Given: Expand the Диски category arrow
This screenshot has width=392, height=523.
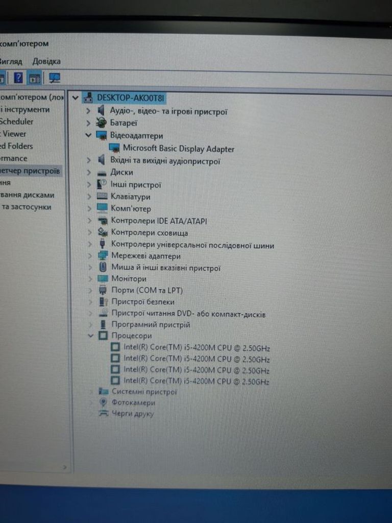Looking at the screenshot, I should [x=89, y=173].
